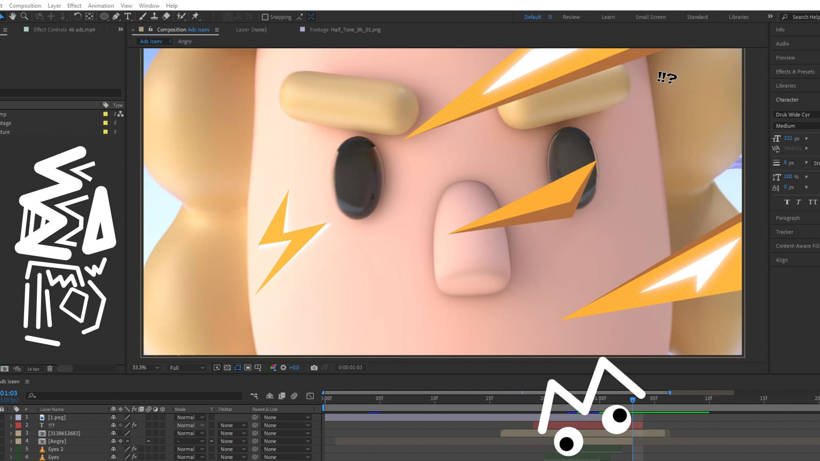
Task: Expand the [Angry] layer properties
Action: tap(11, 441)
